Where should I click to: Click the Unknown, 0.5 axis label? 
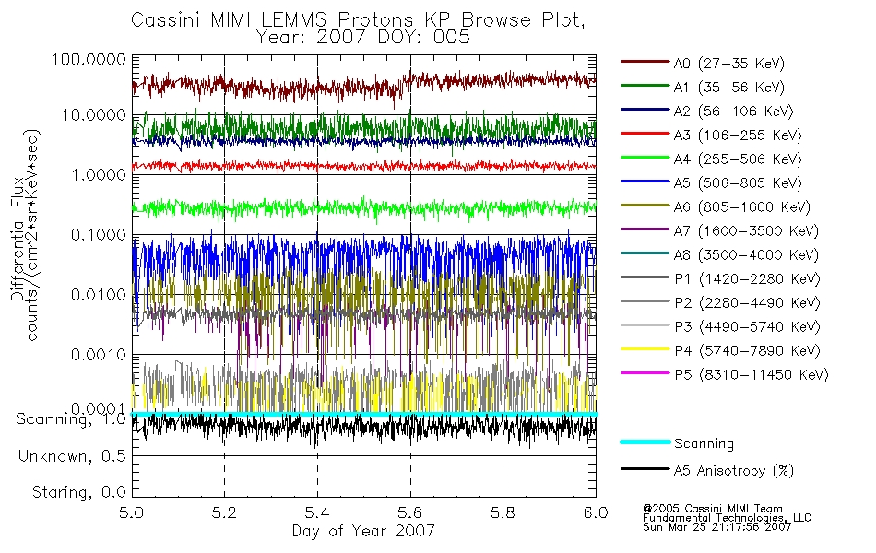coord(72,456)
